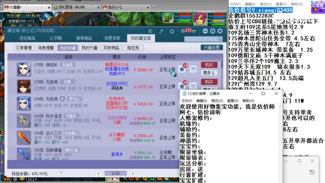This screenshot has width=325, height=183.
Task: Open 指定我 sub-tab
Action: pos(133,48)
